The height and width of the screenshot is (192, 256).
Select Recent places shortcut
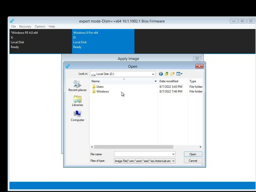pyautogui.click(x=77, y=86)
